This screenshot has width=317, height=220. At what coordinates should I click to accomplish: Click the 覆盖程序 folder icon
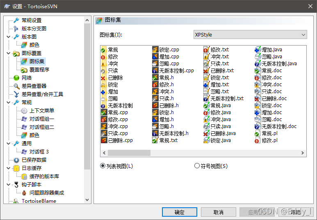pos(24,70)
